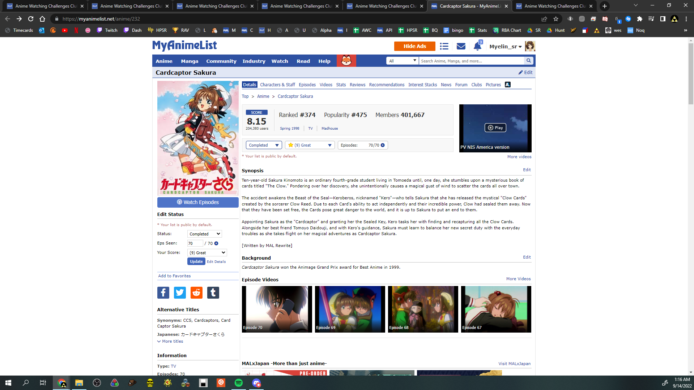Viewport: 694px width, 390px height.
Task: Open the Episode 70 video thumbnail
Action: click(x=277, y=309)
